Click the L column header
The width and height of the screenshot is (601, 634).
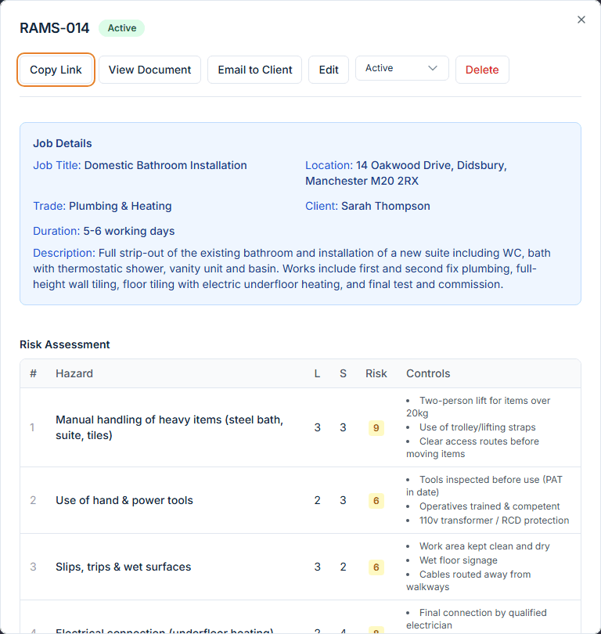pos(317,373)
